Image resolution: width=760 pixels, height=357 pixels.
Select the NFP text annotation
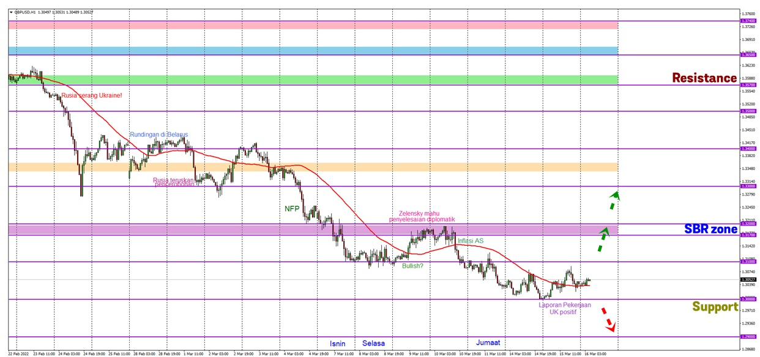click(x=292, y=208)
